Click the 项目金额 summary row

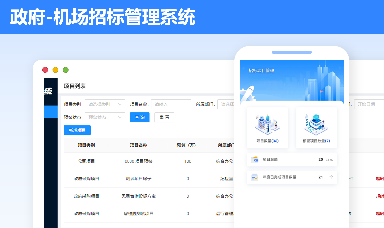tap(292, 159)
